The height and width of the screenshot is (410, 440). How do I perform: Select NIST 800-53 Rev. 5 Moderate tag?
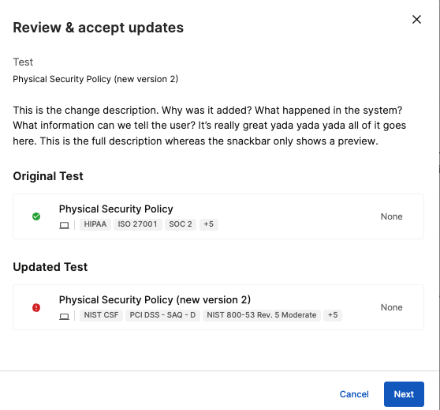pos(262,315)
